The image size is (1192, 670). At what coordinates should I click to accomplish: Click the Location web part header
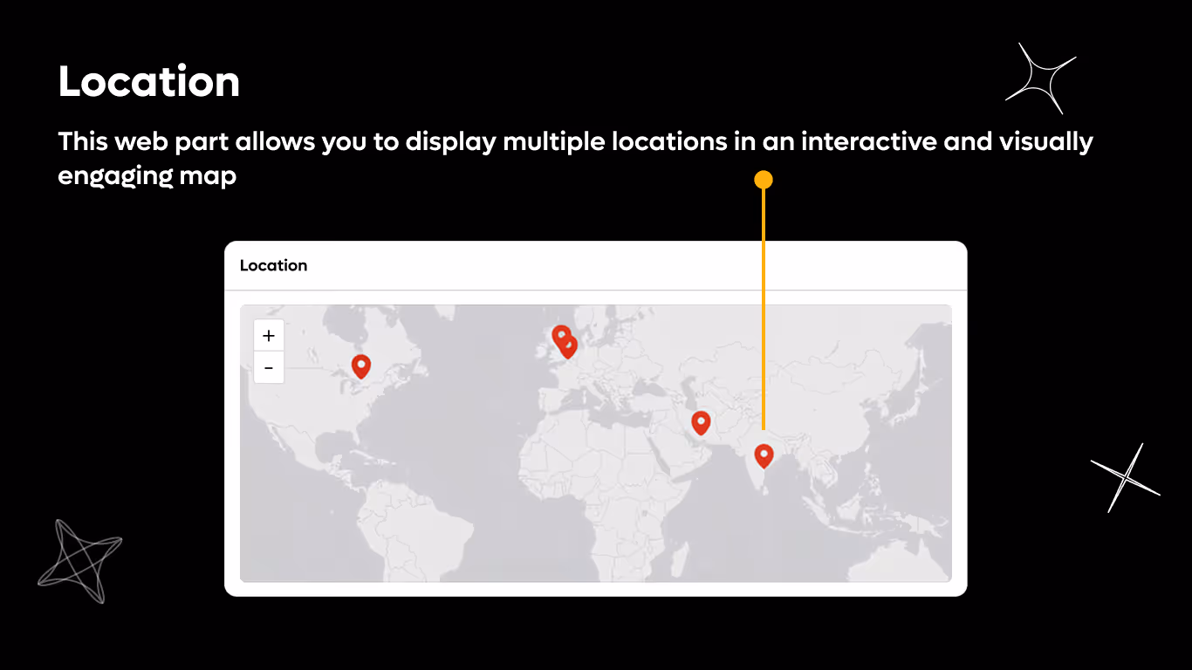click(273, 265)
